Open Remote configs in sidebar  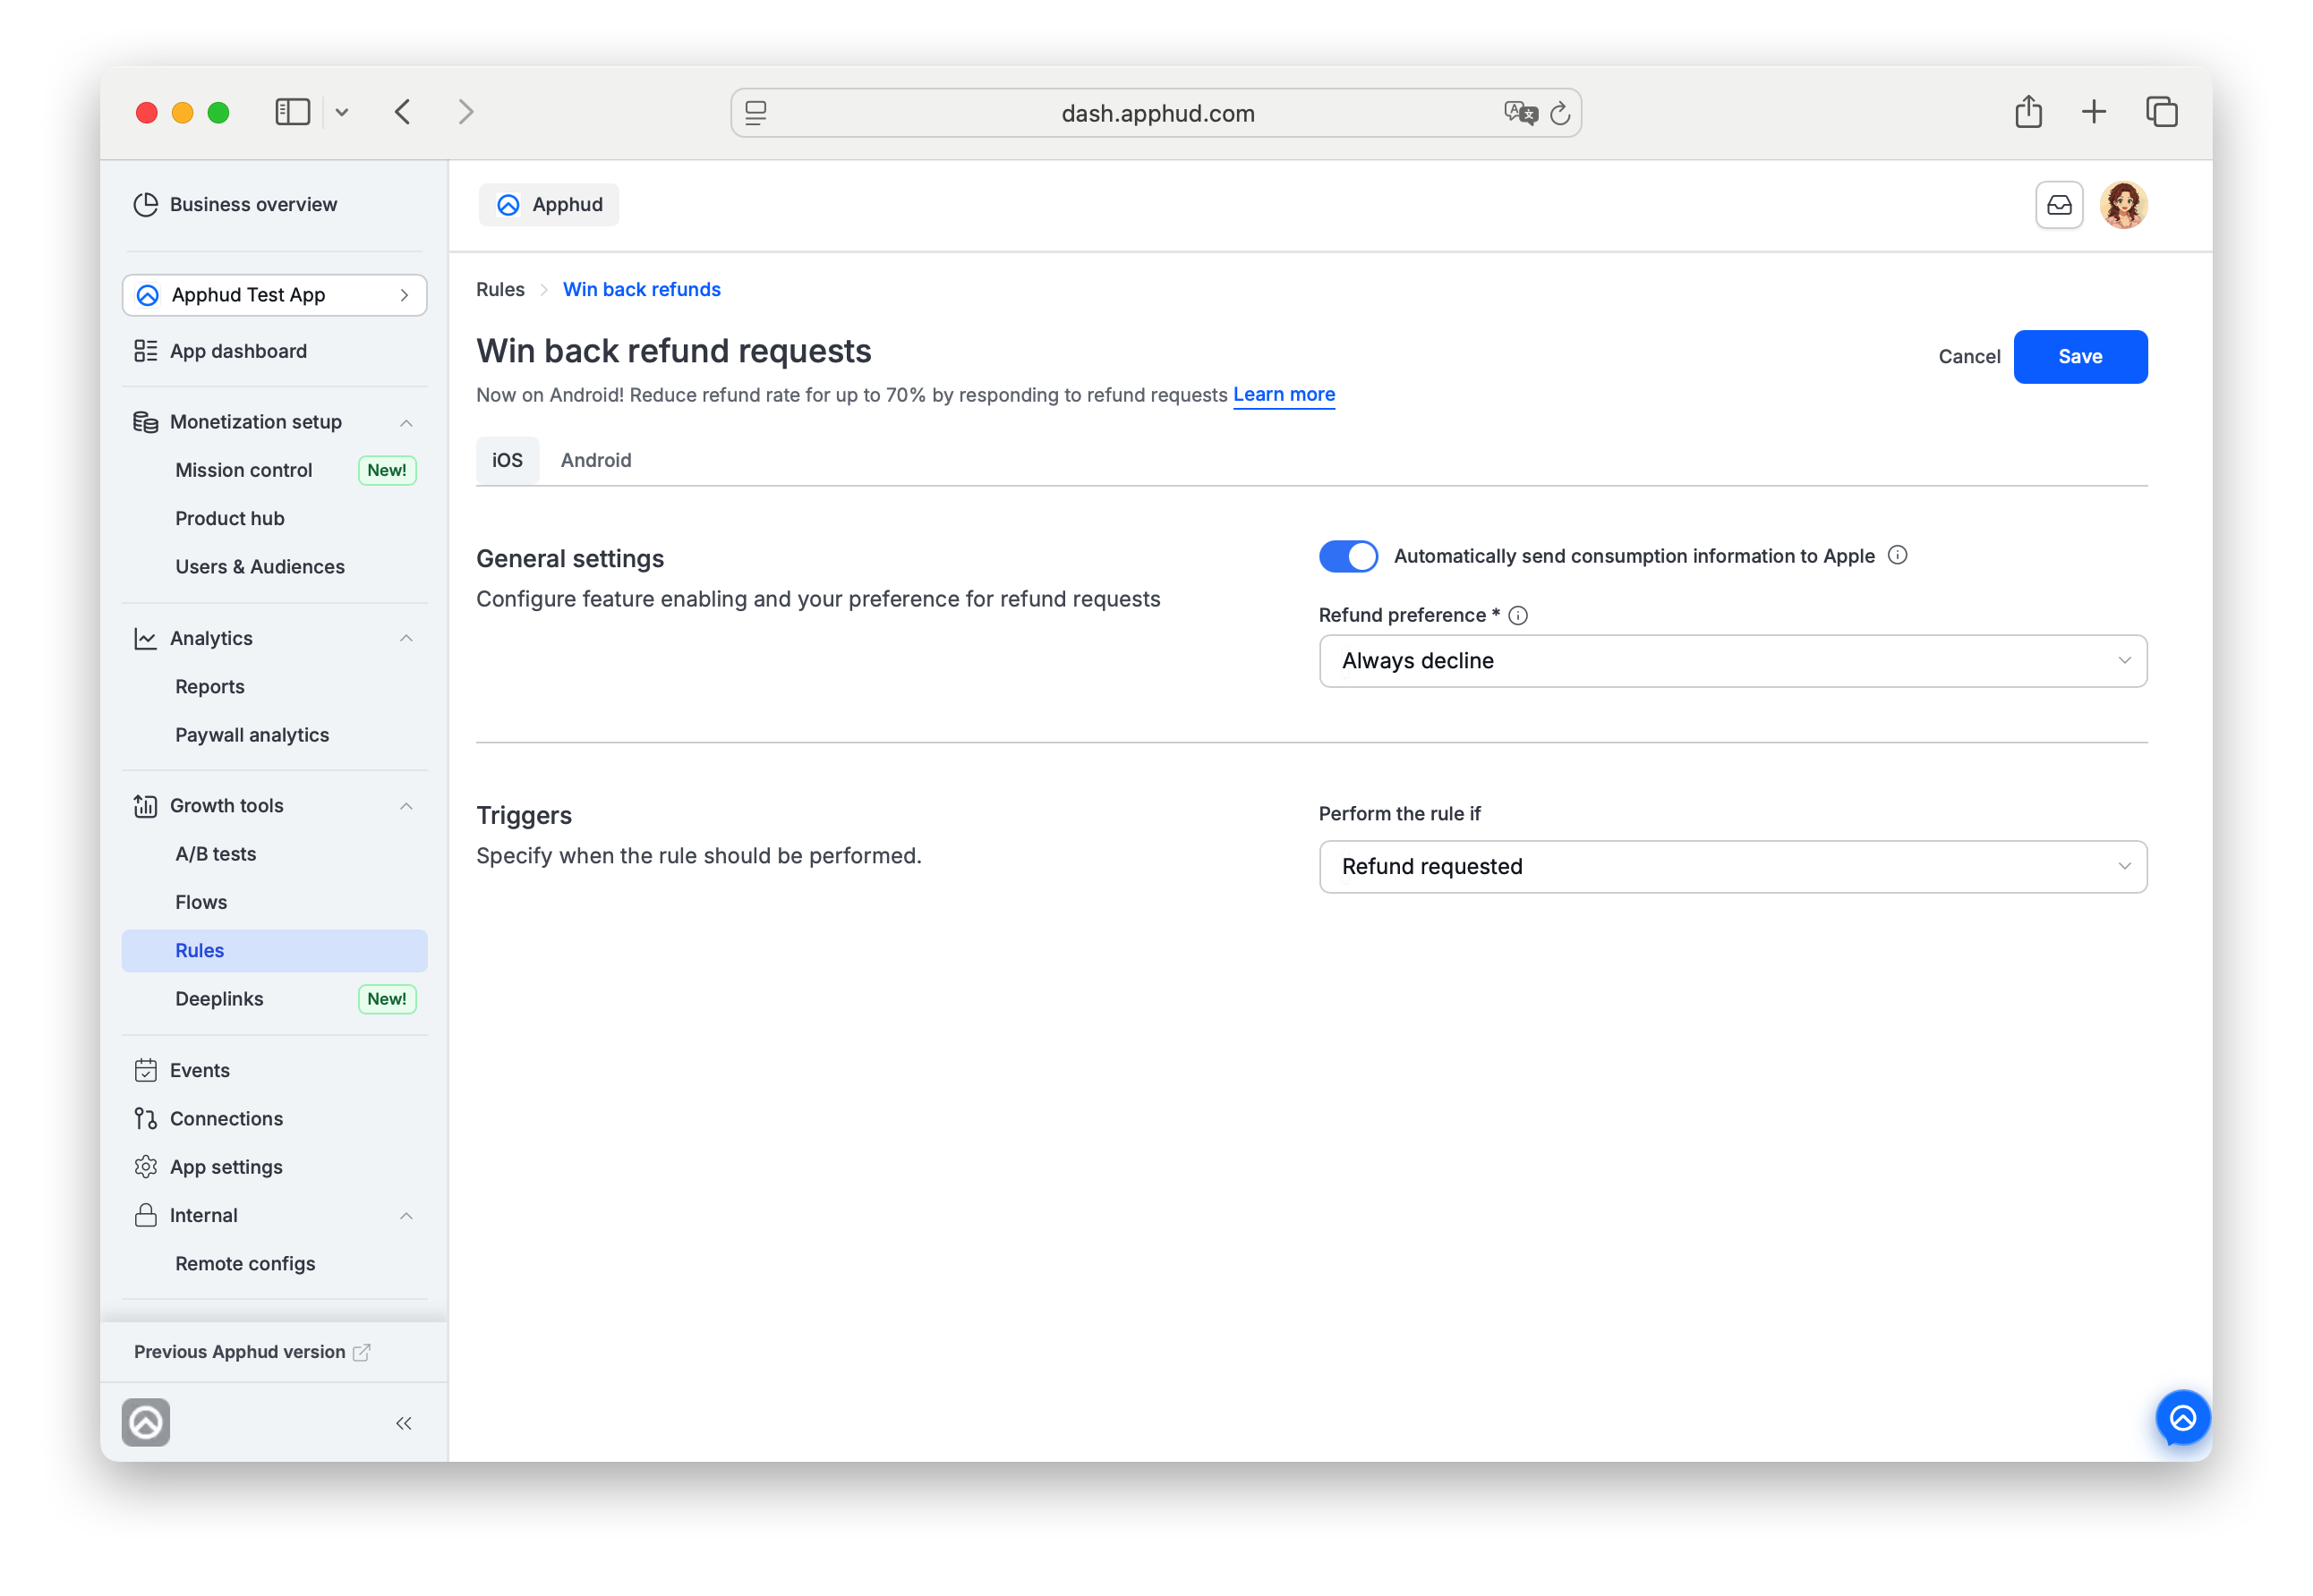[x=245, y=1264]
